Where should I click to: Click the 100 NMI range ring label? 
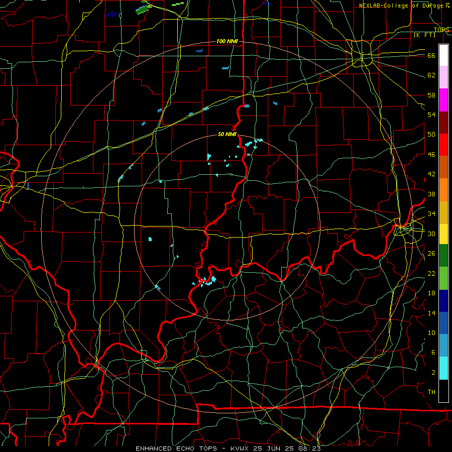coord(227,42)
